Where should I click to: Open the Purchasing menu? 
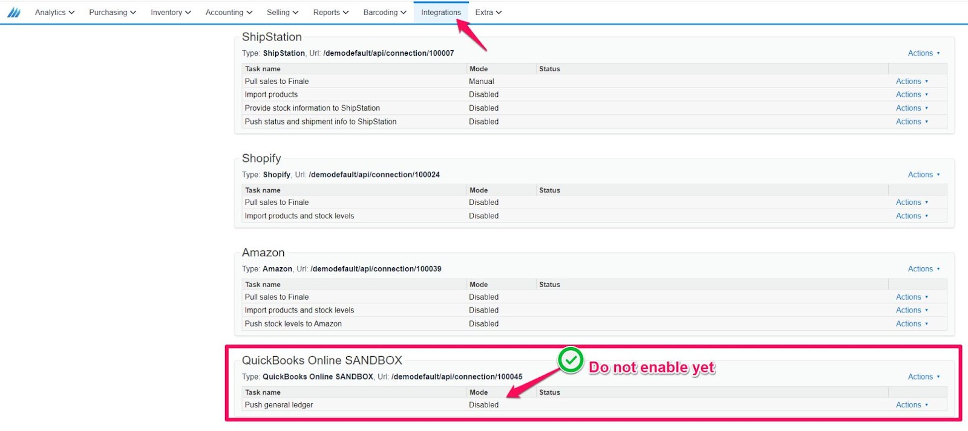click(113, 12)
